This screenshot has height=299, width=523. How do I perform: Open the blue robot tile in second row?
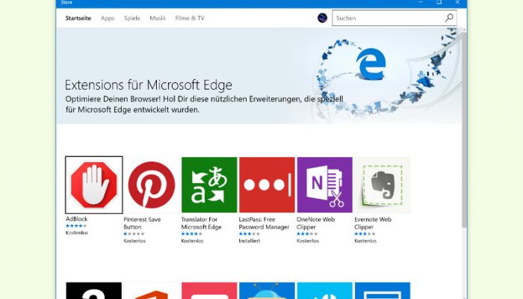coord(267,290)
